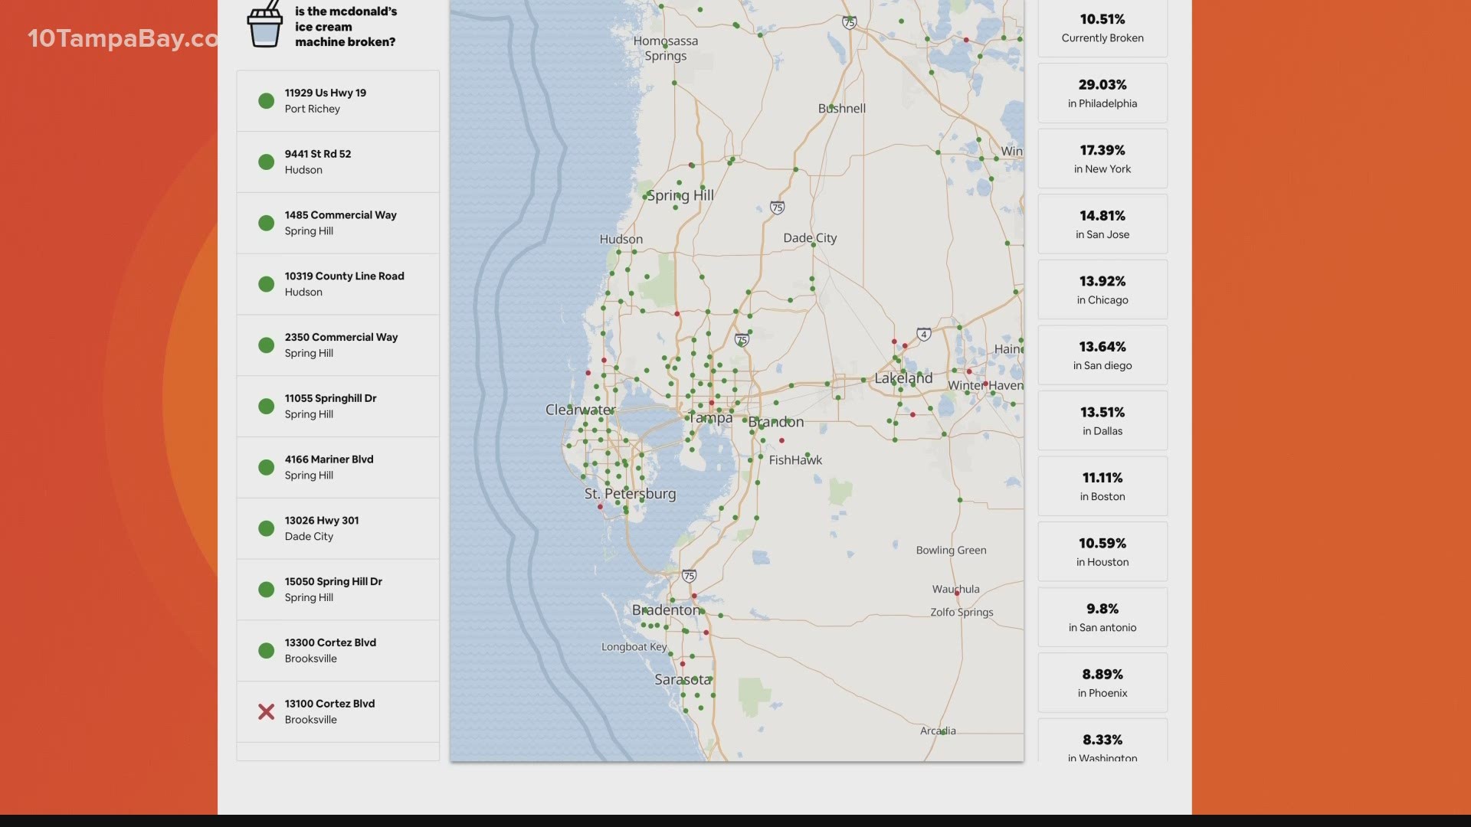Click the Longboat Key map label
1471x827 pixels.
click(634, 647)
